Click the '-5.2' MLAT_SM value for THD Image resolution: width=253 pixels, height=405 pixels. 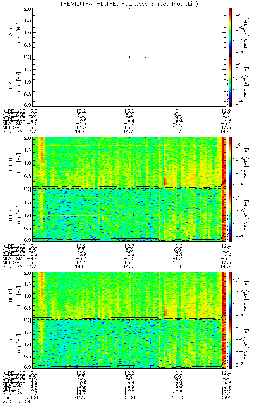pos(81,259)
